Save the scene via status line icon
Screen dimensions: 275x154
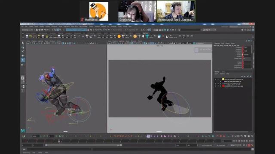[x=42, y=30]
